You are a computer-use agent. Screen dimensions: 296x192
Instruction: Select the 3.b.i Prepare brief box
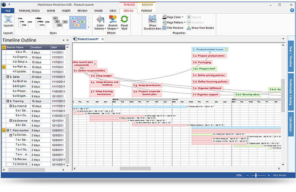pyautogui.click(x=204, y=69)
